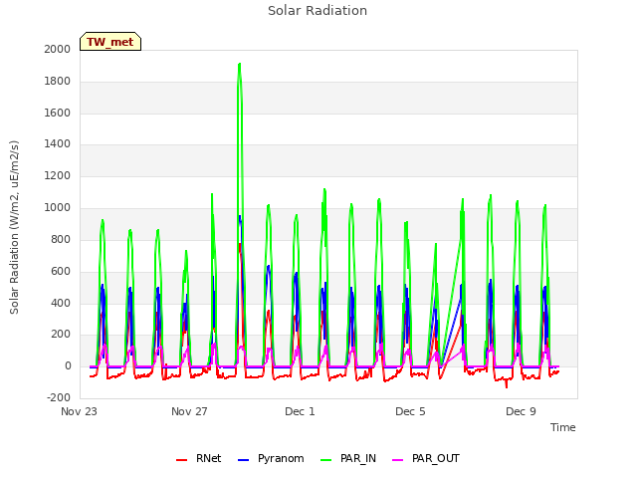Toggle the Pyranom series in legend

click(x=271, y=458)
